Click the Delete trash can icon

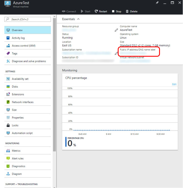pyautogui.click(x=127, y=11)
